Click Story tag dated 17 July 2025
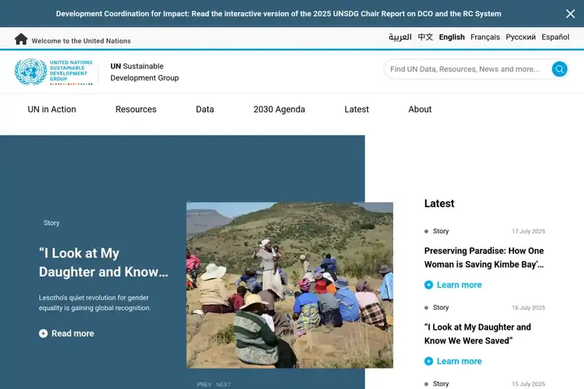The height and width of the screenshot is (389, 584). (x=440, y=231)
